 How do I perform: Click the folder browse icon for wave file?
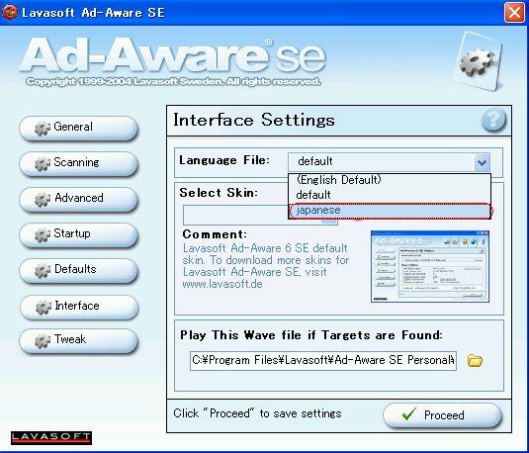(x=475, y=360)
